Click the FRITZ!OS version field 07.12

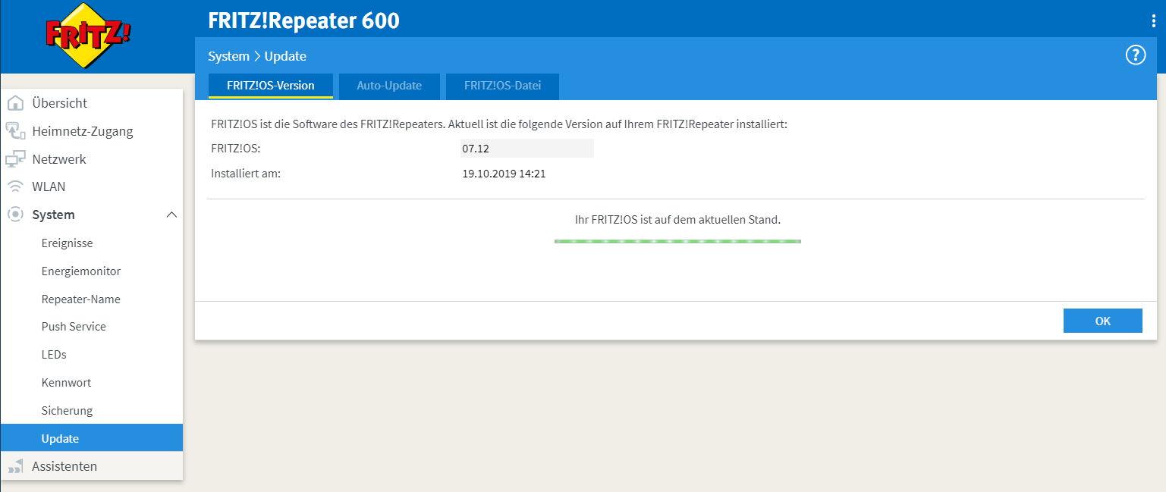pyautogui.click(x=526, y=149)
